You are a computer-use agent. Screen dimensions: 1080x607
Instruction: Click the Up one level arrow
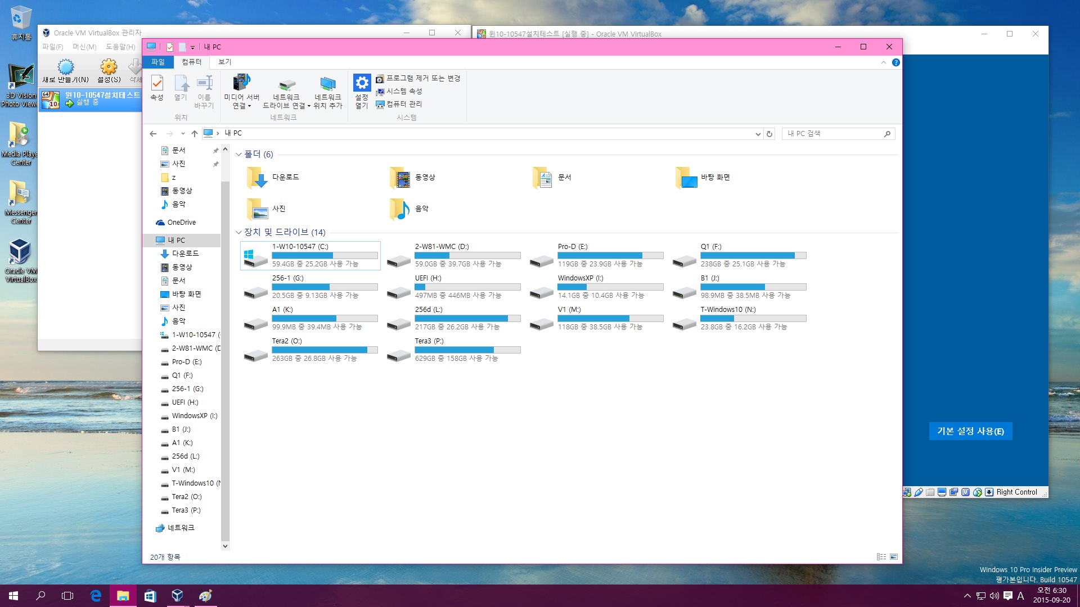pyautogui.click(x=195, y=134)
